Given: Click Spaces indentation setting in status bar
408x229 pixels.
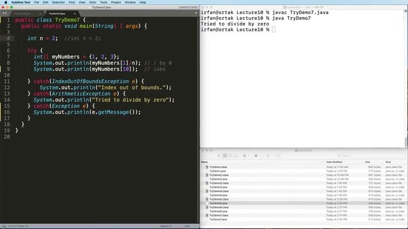Looking at the screenshot, I should [x=166, y=226].
